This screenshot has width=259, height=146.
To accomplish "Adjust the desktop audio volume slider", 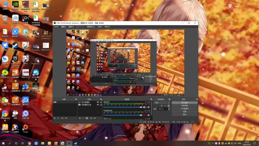I will point(123,107).
